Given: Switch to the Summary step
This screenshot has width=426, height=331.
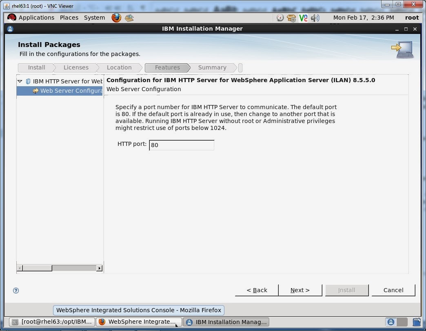Looking at the screenshot, I should coord(212,67).
